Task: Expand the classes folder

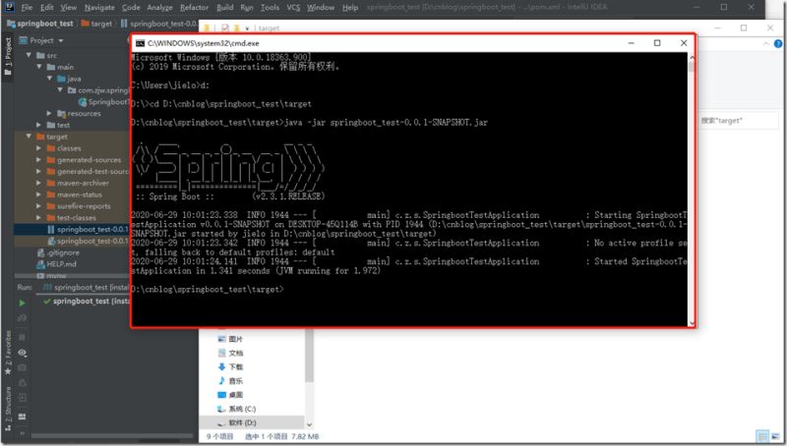Action: [38, 148]
